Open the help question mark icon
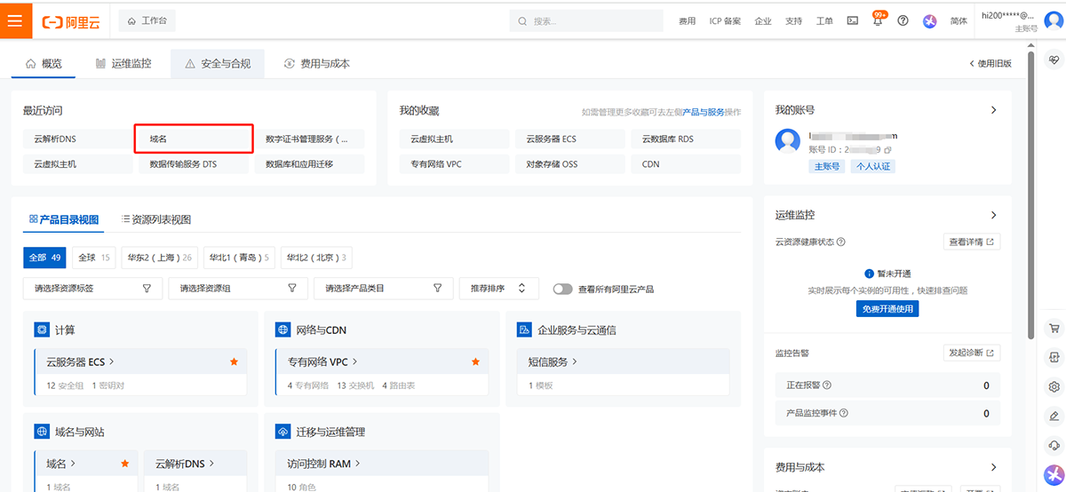 pyautogui.click(x=903, y=20)
